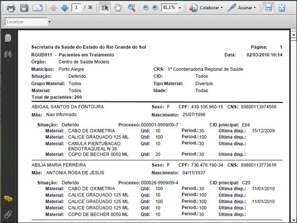Click CANULA P/ENTUBACAO material text

95,144
